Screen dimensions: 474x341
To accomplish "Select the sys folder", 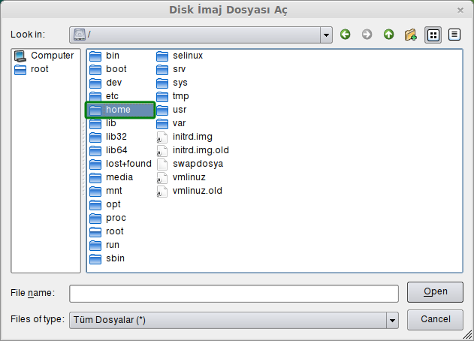I will (172, 83).
